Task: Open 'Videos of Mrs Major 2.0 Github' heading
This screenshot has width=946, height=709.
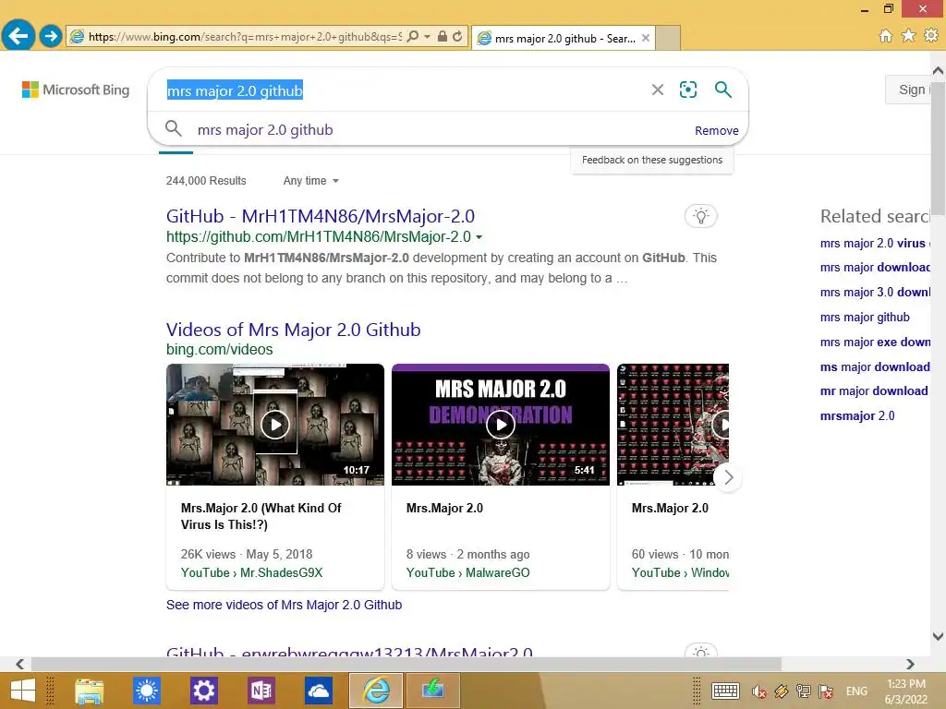Action: click(x=293, y=330)
